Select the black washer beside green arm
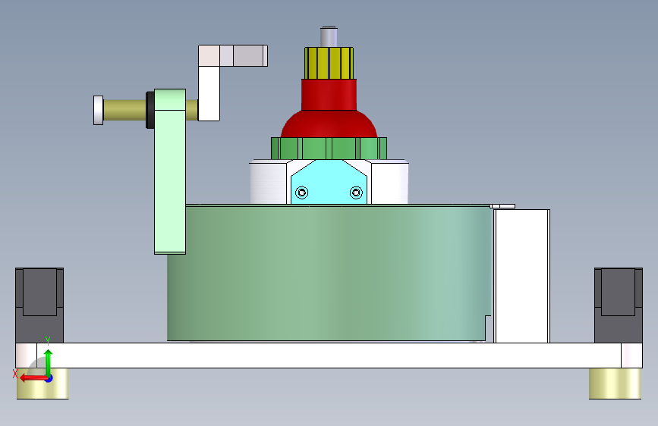Viewport: 658px width, 426px height. [150, 110]
